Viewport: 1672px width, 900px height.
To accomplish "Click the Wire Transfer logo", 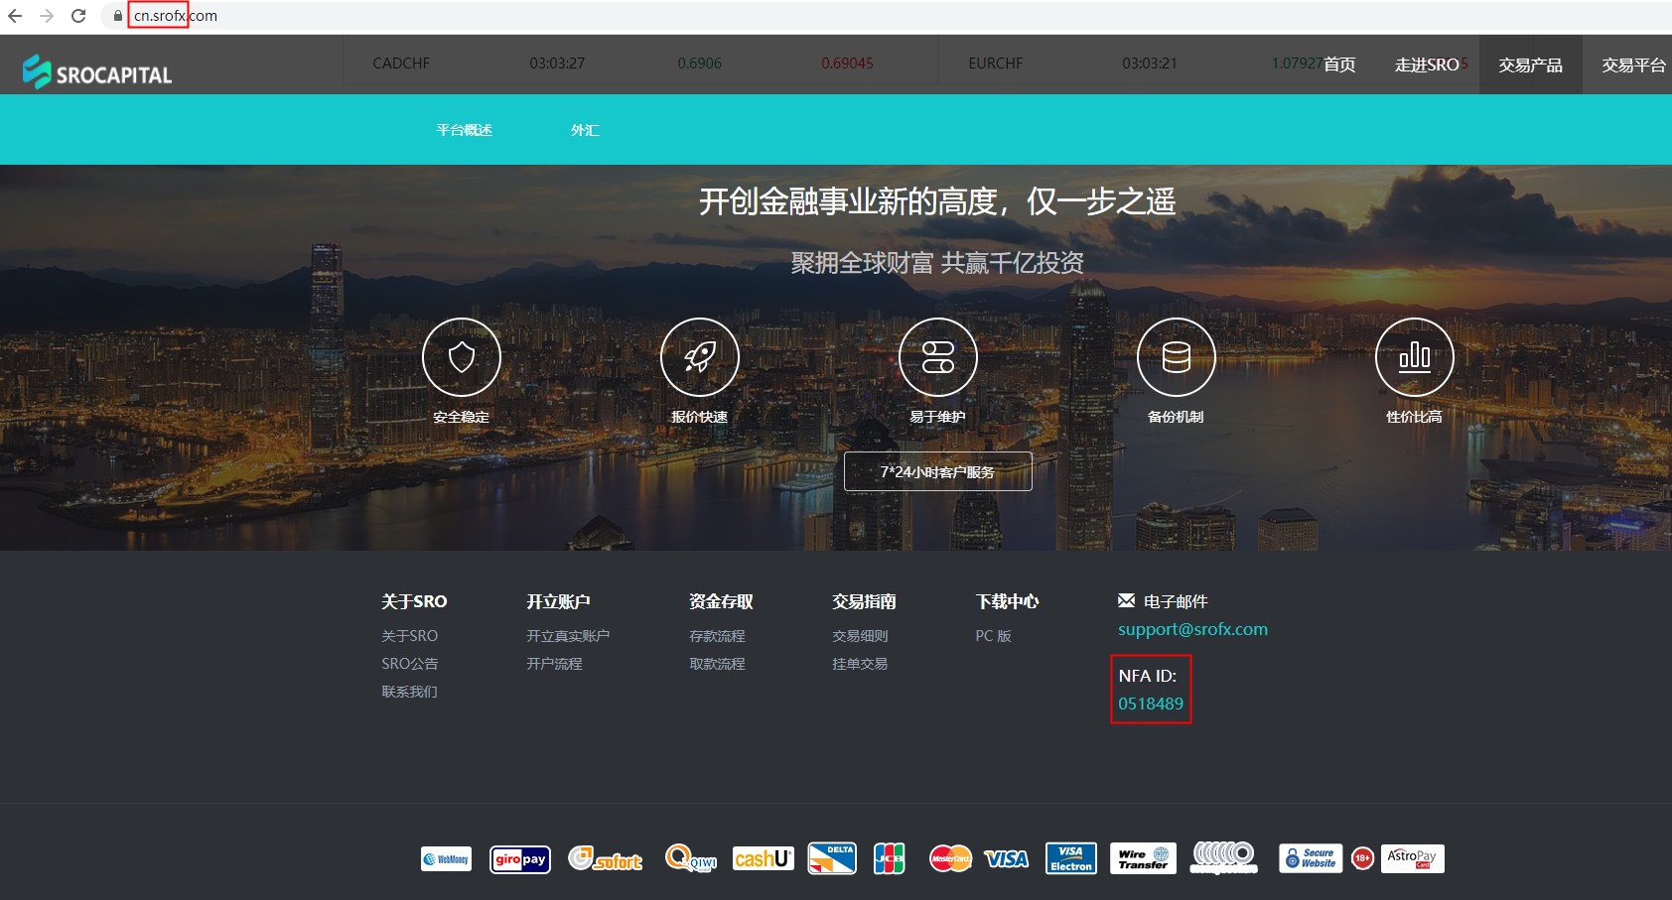I will (x=1143, y=858).
